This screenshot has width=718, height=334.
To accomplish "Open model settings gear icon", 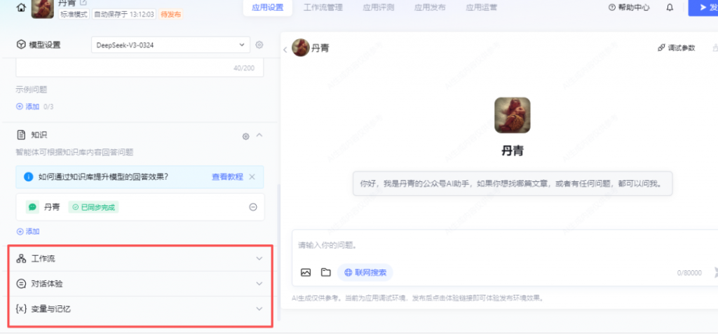I will point(259,45).
